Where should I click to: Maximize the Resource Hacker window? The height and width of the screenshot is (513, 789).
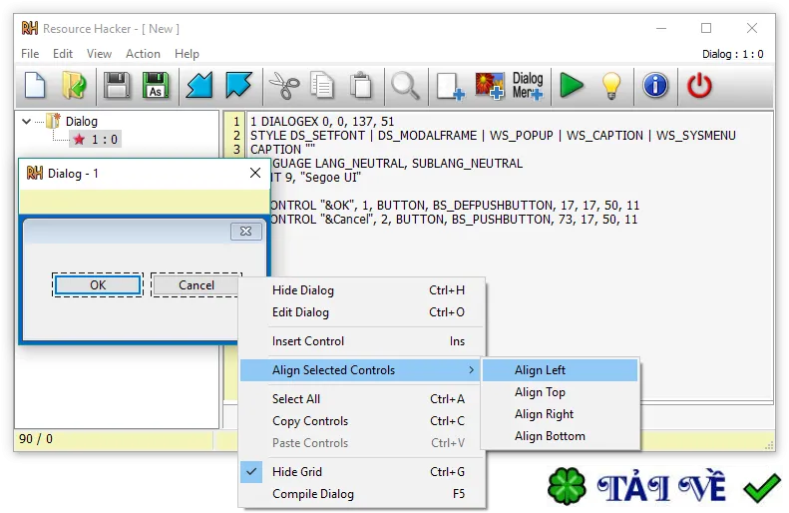706,28
